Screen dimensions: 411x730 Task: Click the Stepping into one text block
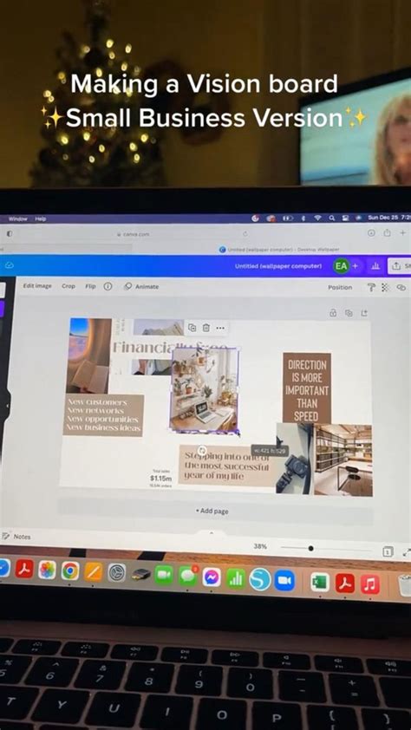[227, 466]
